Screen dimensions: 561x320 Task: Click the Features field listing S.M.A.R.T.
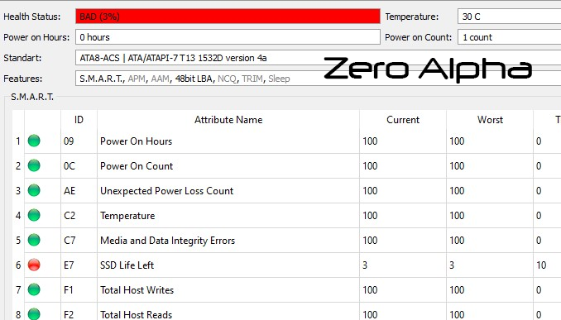tap(318, 79)
